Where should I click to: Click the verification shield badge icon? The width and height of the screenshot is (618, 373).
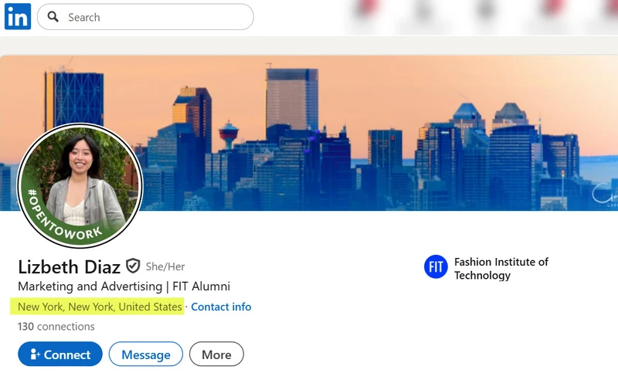[x=133, y=266]
